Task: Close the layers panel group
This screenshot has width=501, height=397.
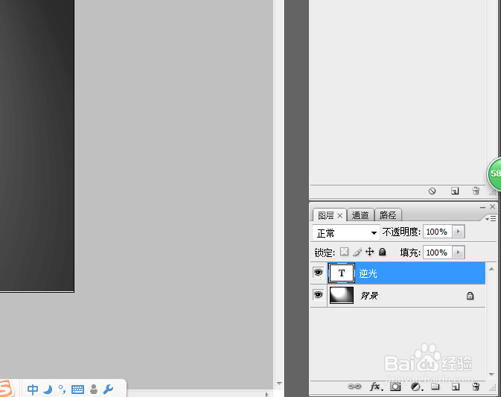Action: point(492,207)
